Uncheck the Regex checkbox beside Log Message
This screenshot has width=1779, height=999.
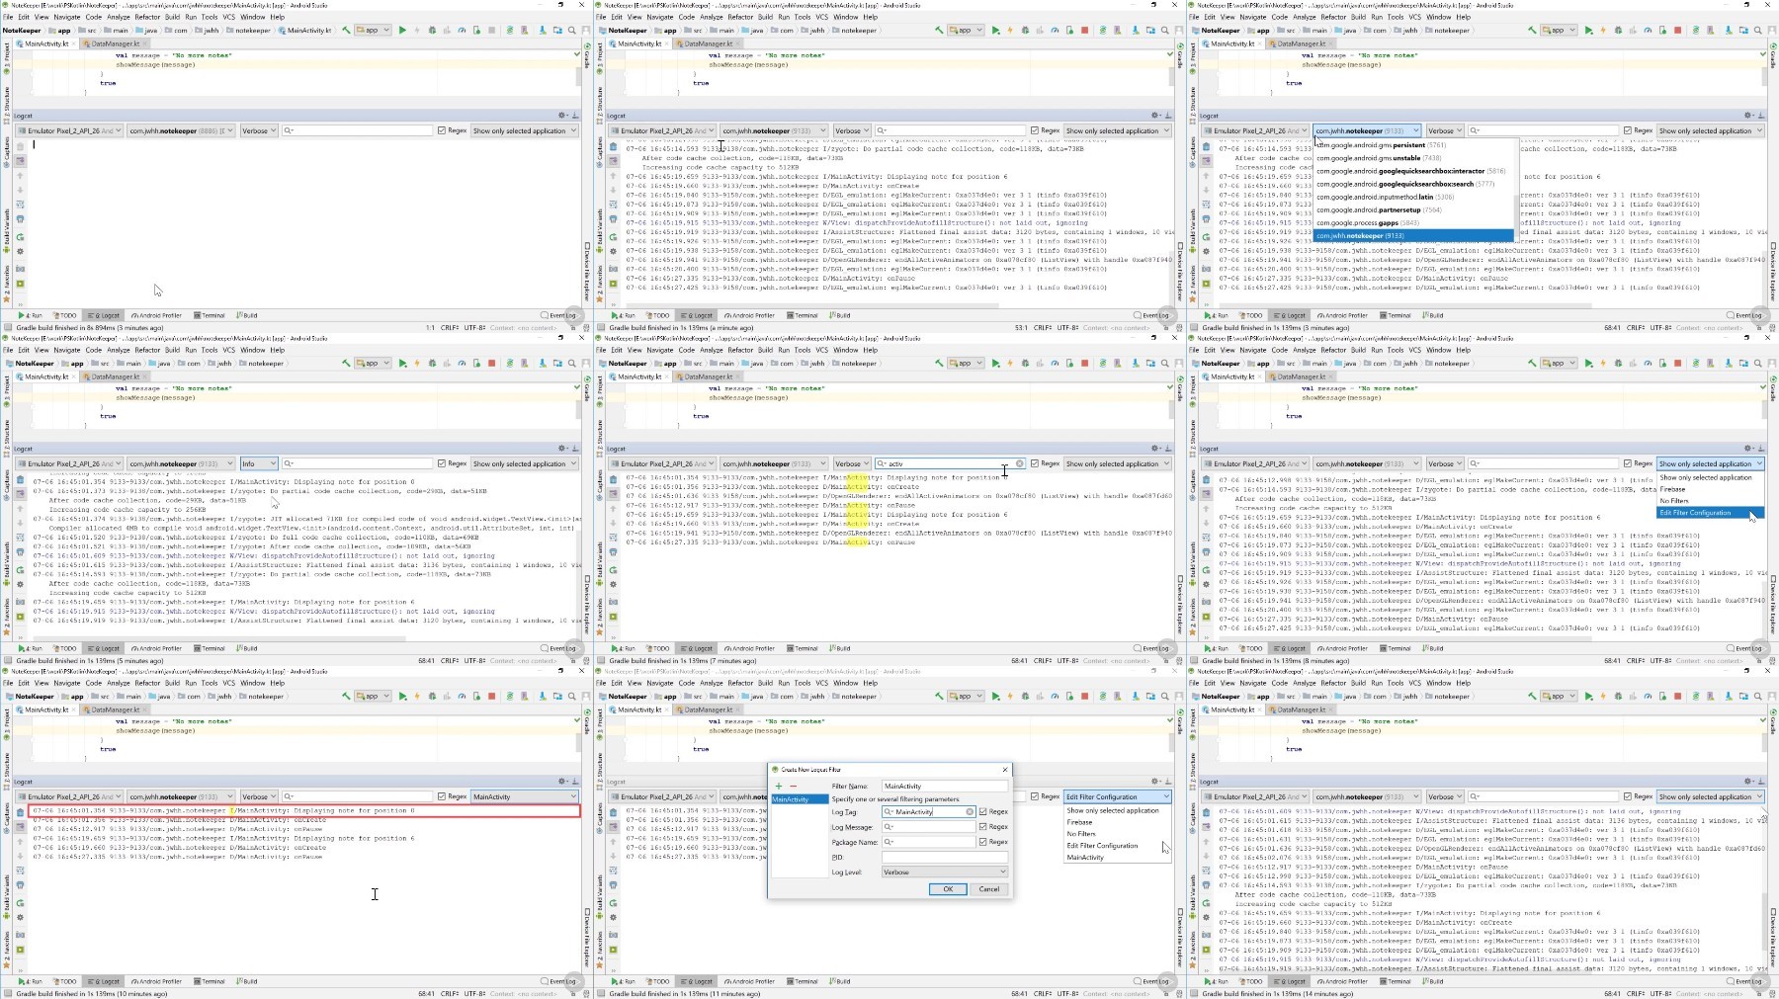click(x=983, y=827)
